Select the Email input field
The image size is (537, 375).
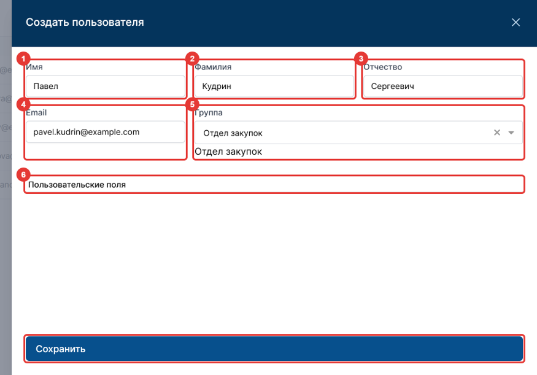pos(106,132)
